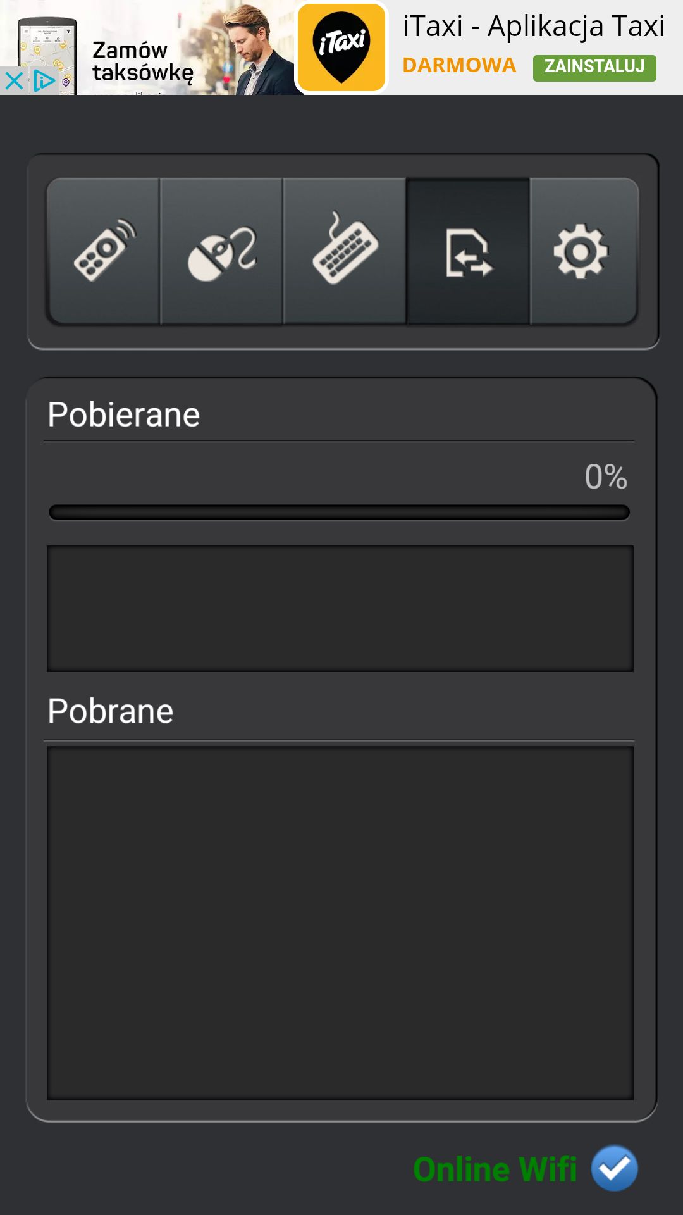Screen dimensions: 683x1215
Task: Close the iTaxi ad with X
Action: click(x=14, y=81)
